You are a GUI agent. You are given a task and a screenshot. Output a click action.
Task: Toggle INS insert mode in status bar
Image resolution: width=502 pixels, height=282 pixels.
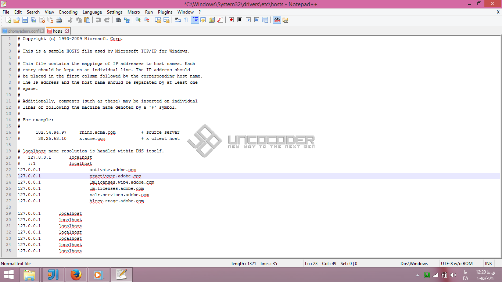(488, 264)
